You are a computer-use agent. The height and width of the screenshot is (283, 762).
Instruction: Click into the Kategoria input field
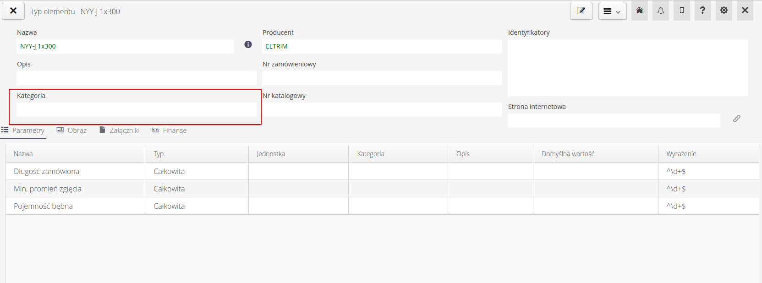(x=136, y=110)
